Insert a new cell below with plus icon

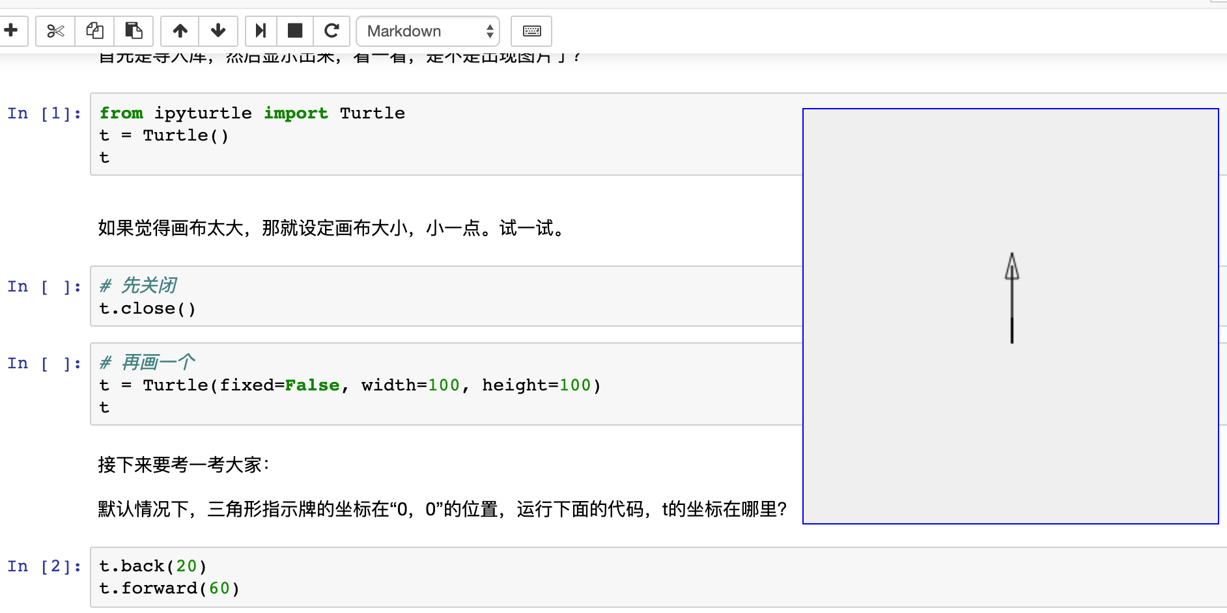point(11,31)
